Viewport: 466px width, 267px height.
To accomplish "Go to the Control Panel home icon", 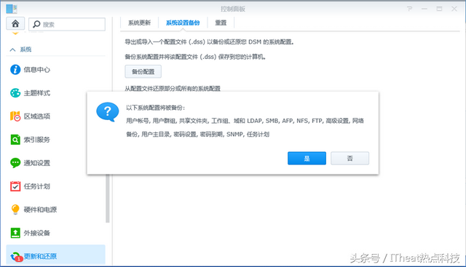I will [x=15, y=23].
